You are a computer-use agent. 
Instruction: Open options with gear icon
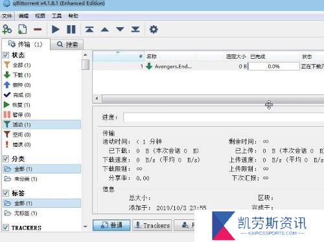click(154, 29)
